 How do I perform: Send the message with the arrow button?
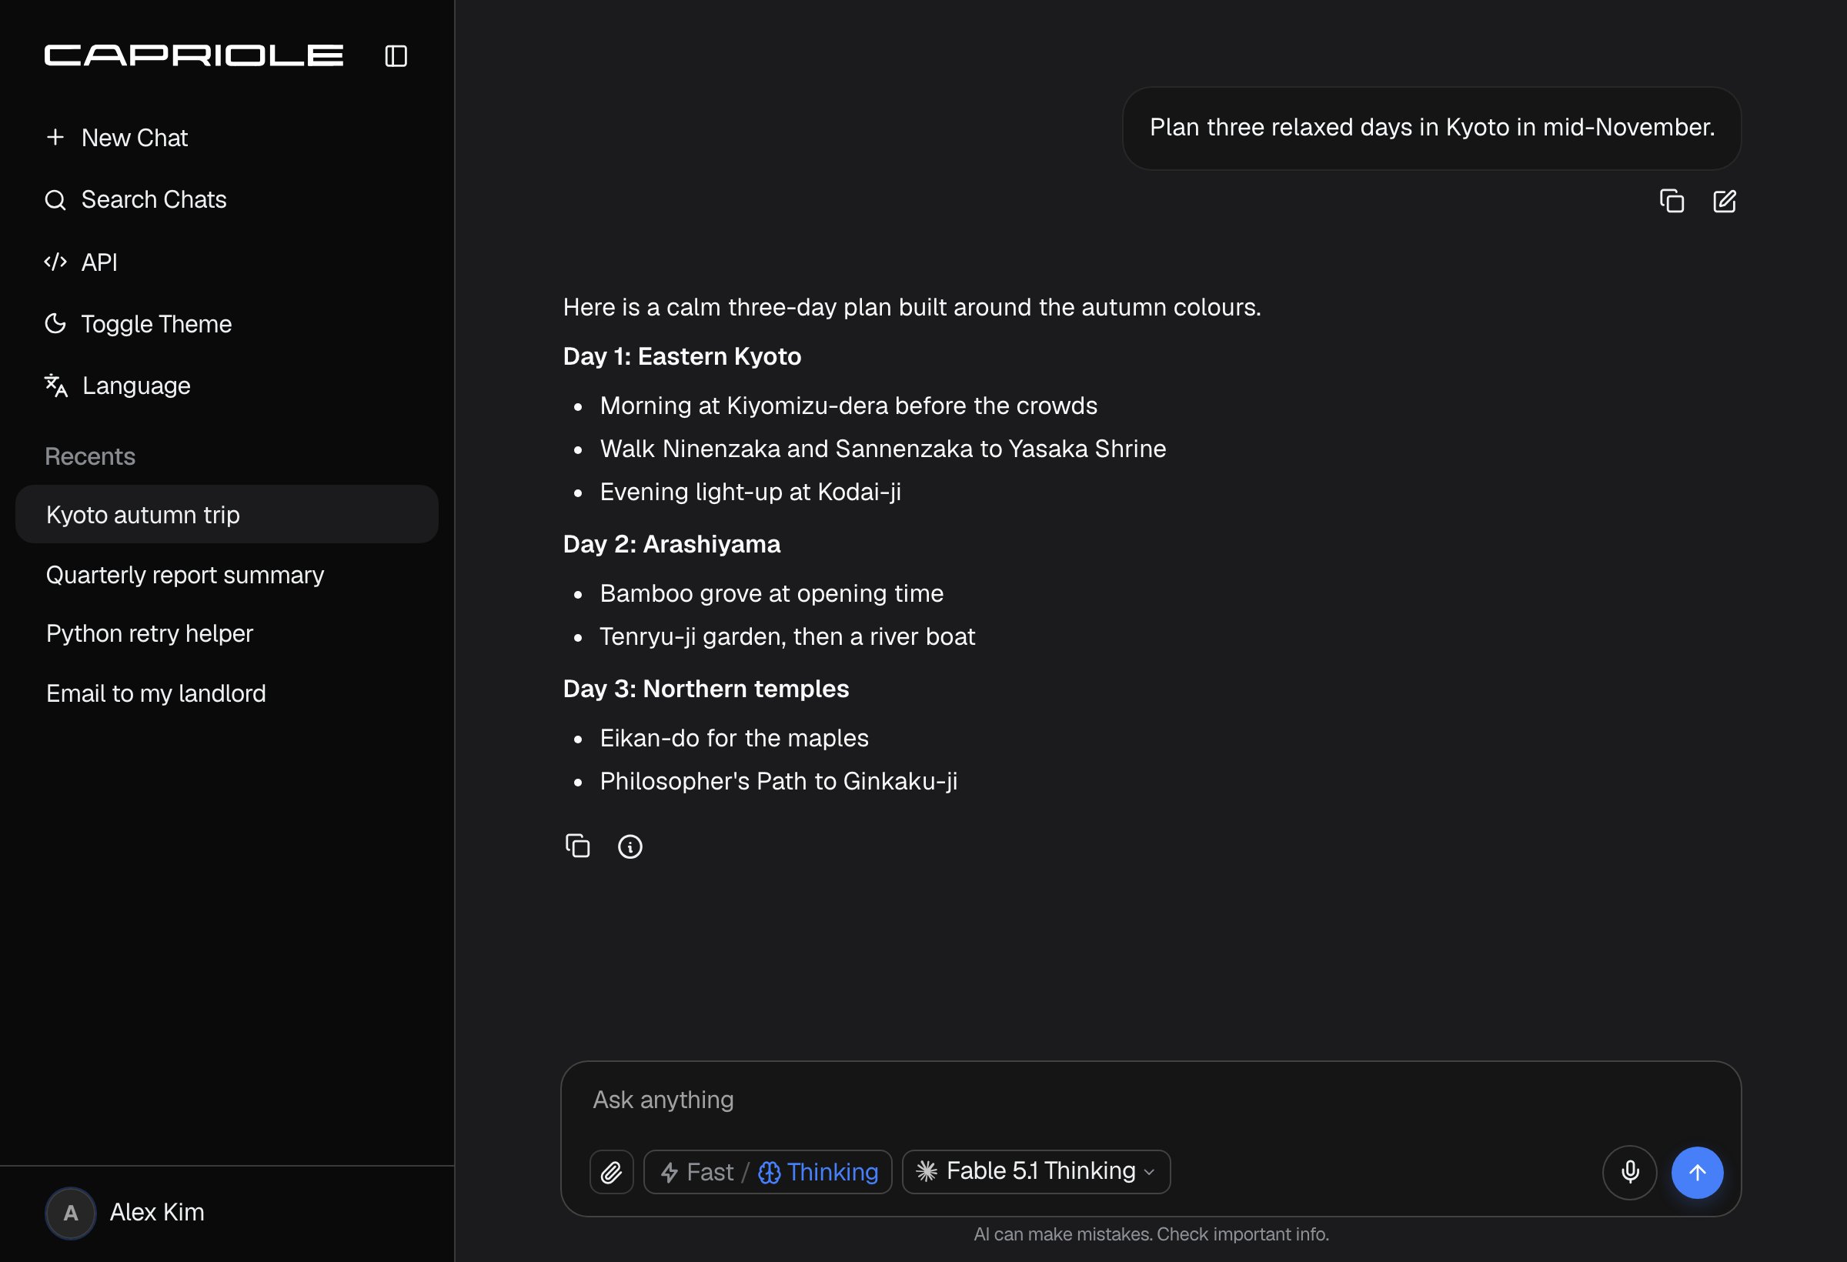(x=1698, y=1172)
